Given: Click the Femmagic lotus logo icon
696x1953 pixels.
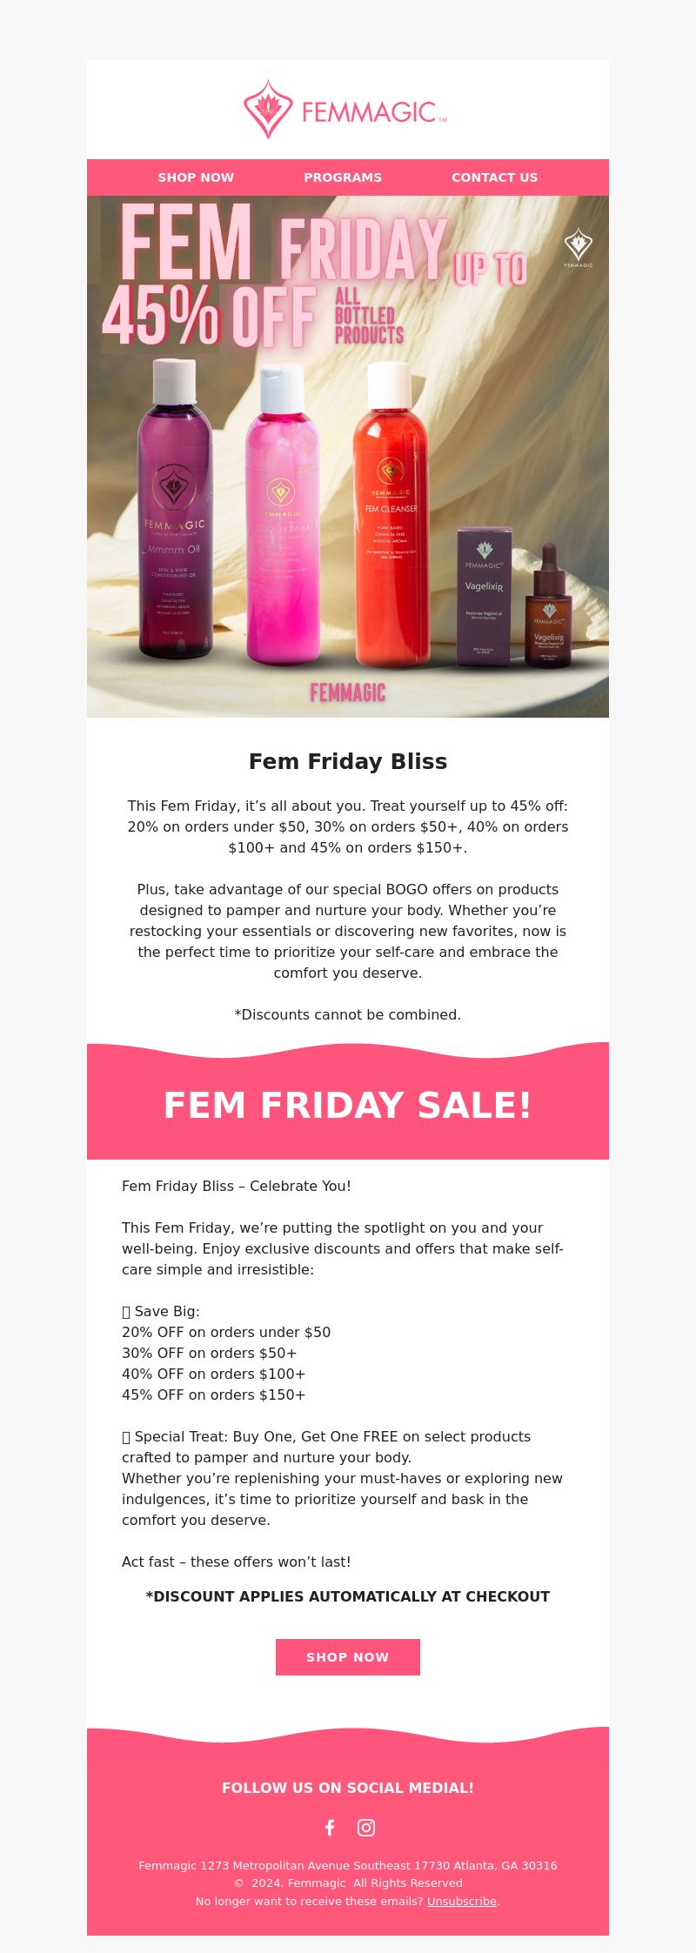Looking at the screenshot, I should coord(268,110).
